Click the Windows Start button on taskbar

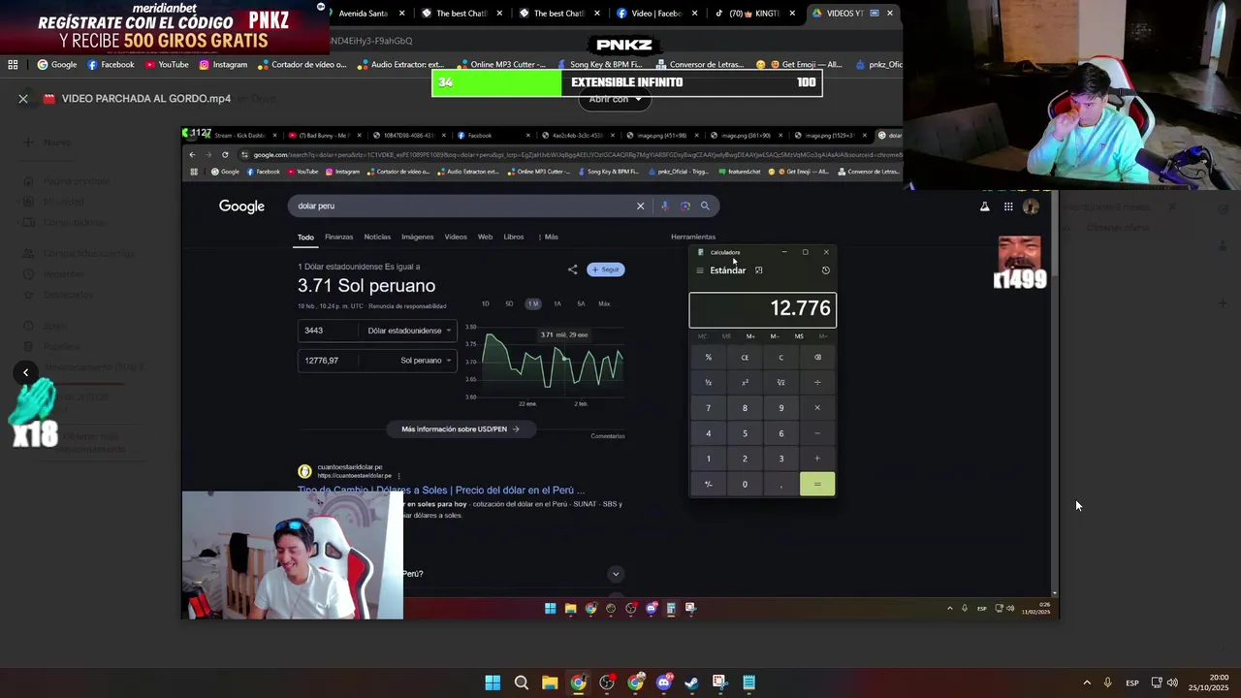pyautogui.click(x=493, y=682)
